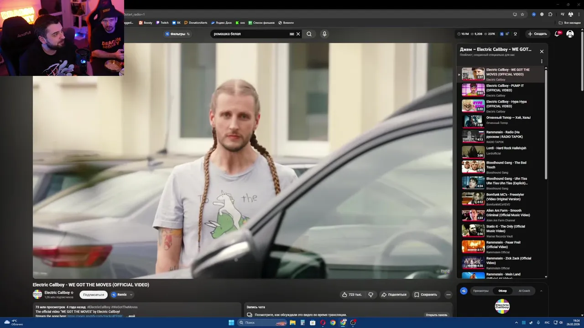
Task: Open the Spotify stream link
Action: pos(95,316)
